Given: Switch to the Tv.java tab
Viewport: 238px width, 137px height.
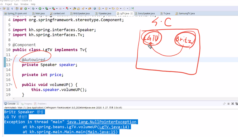Looking at the screenshot, I should pyautogui.click(x=165, y=13).
